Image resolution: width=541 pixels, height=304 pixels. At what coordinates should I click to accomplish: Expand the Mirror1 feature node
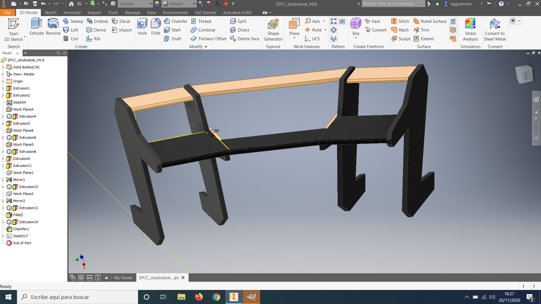(3, 180)
